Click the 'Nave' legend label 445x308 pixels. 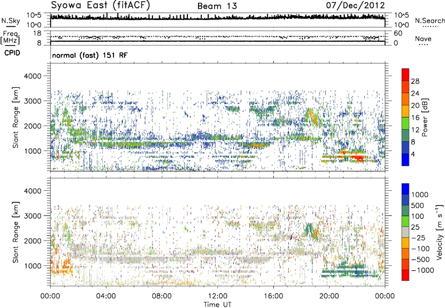point(423,38)
